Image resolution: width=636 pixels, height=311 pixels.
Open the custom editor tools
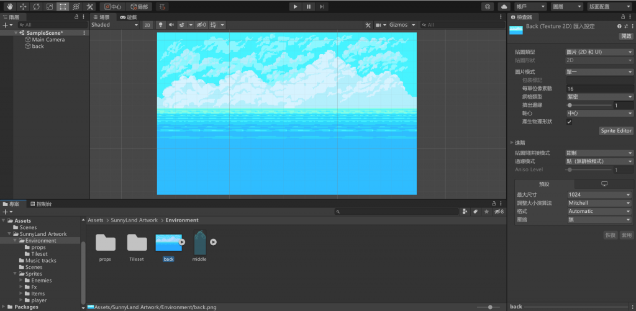click(89, 6)
